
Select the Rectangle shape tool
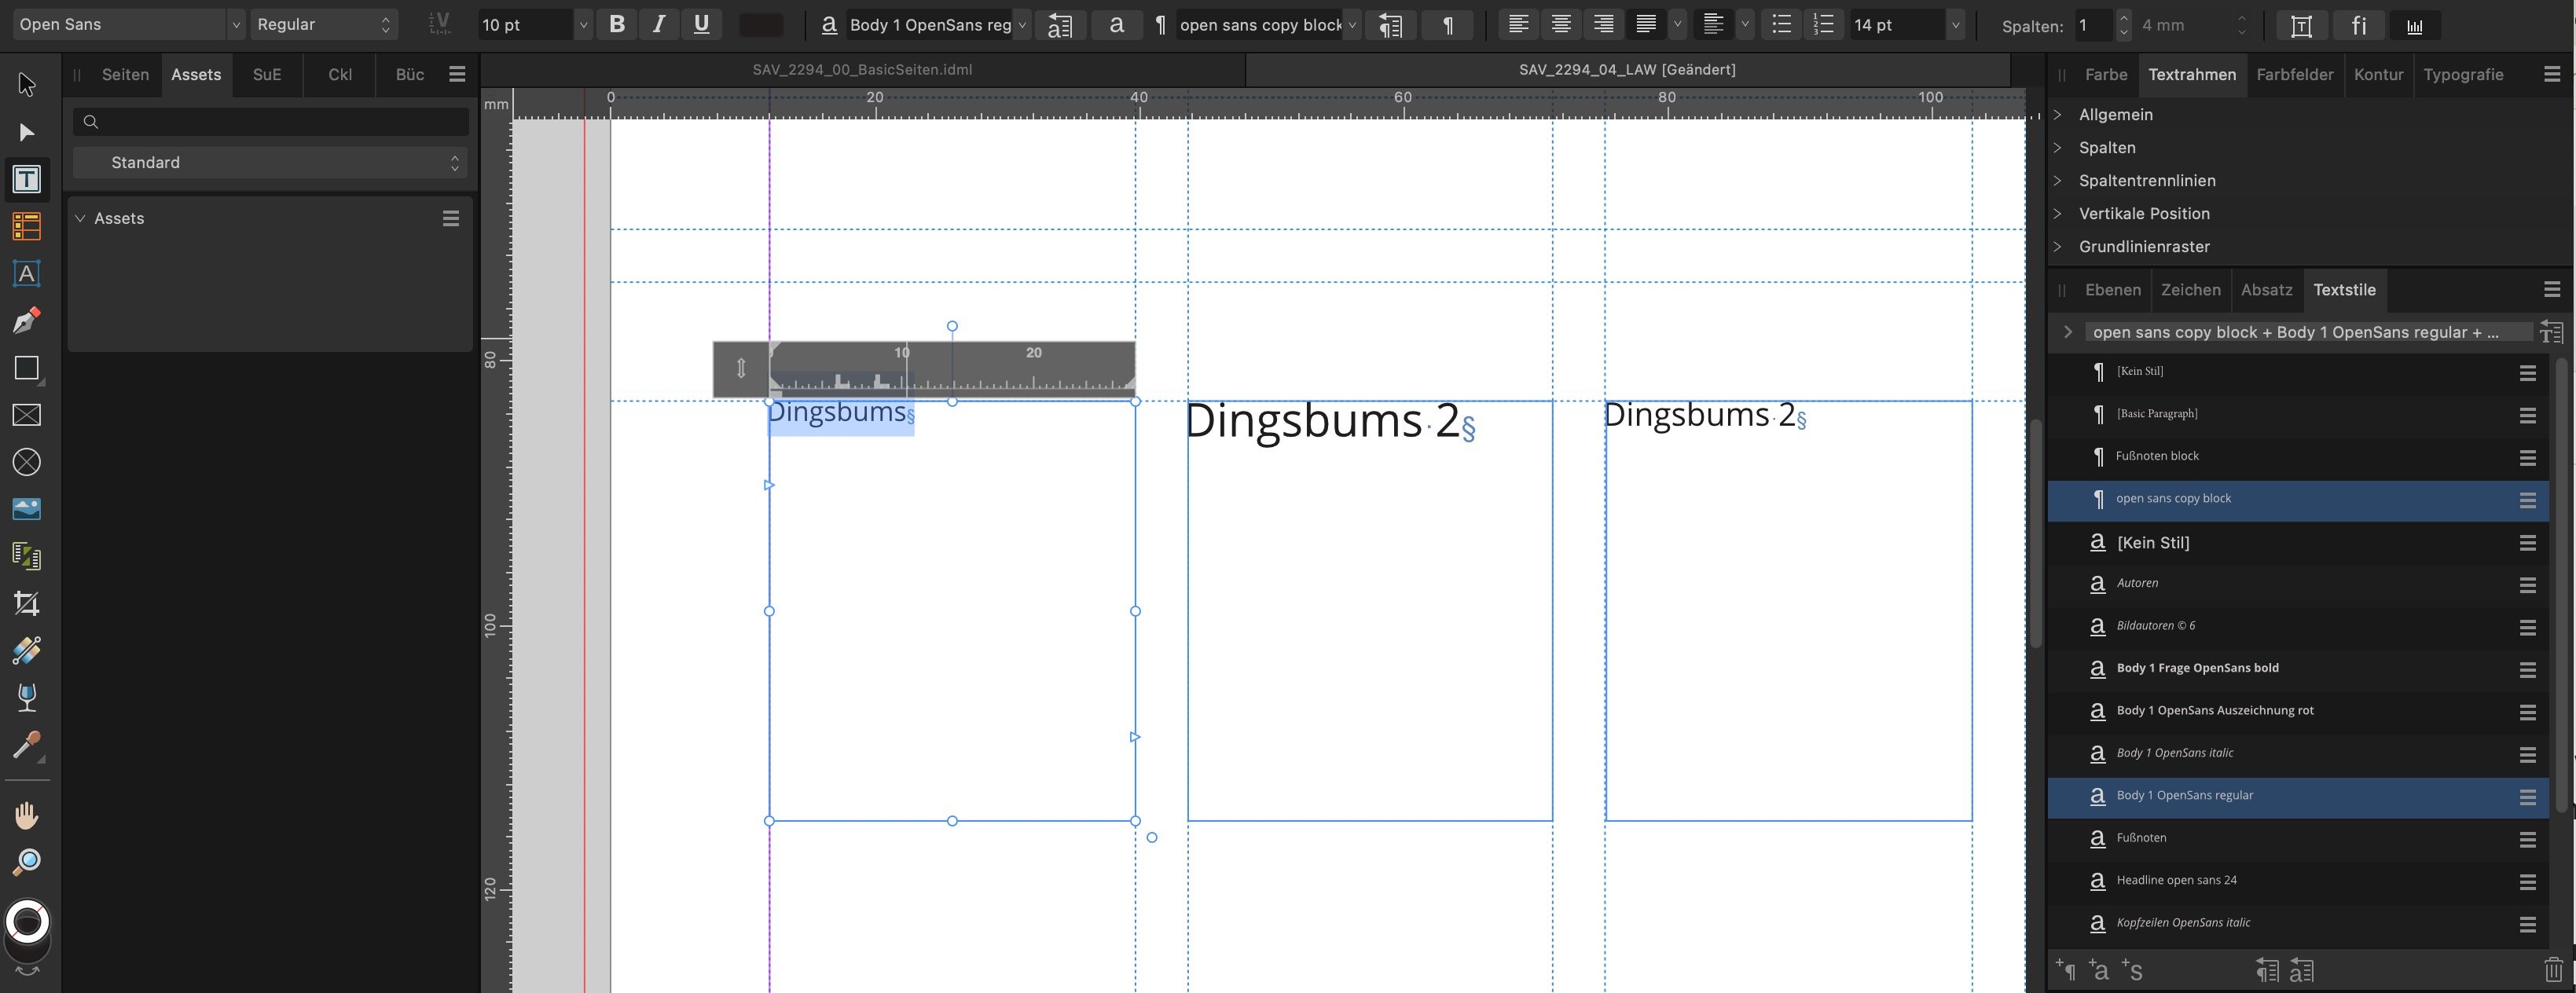pos(27,368)
